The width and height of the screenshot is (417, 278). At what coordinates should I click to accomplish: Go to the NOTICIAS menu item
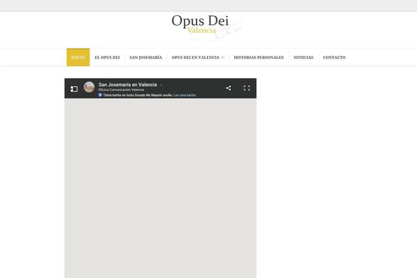(304, 57)
